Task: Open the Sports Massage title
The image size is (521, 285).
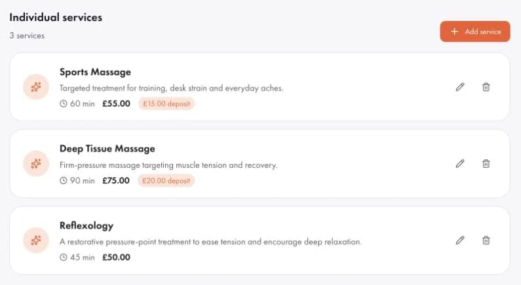Action: tap(96, 72)
